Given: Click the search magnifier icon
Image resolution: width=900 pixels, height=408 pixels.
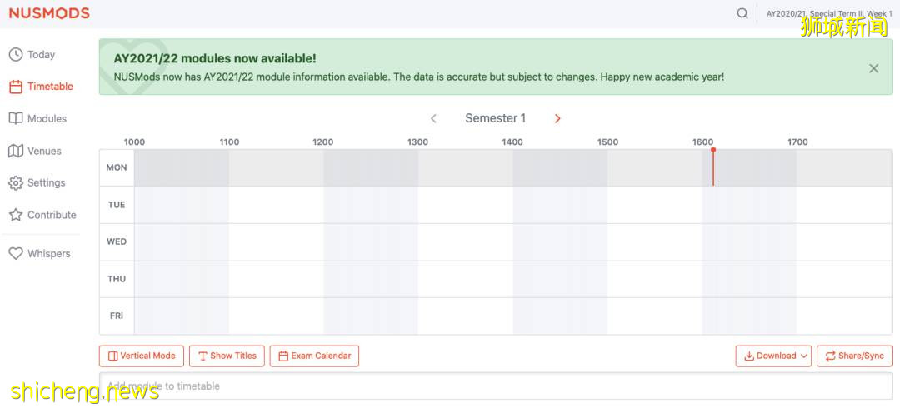Looking at the screenshot, I should click(x=742, y=13).
